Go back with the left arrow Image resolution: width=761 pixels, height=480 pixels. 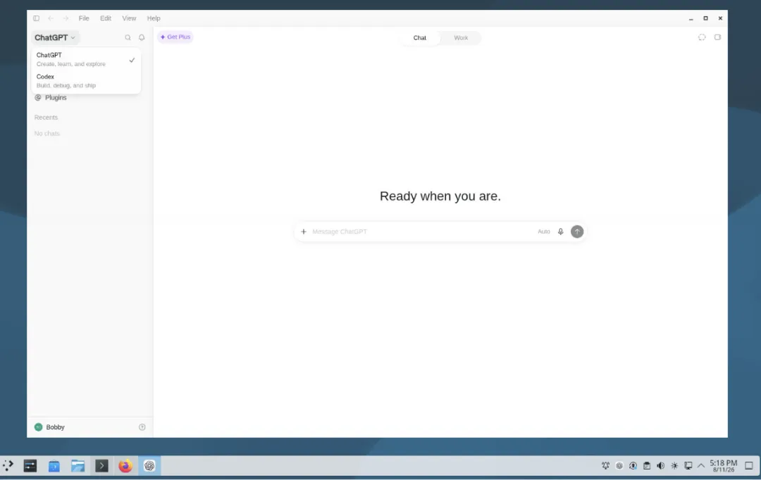51,18
